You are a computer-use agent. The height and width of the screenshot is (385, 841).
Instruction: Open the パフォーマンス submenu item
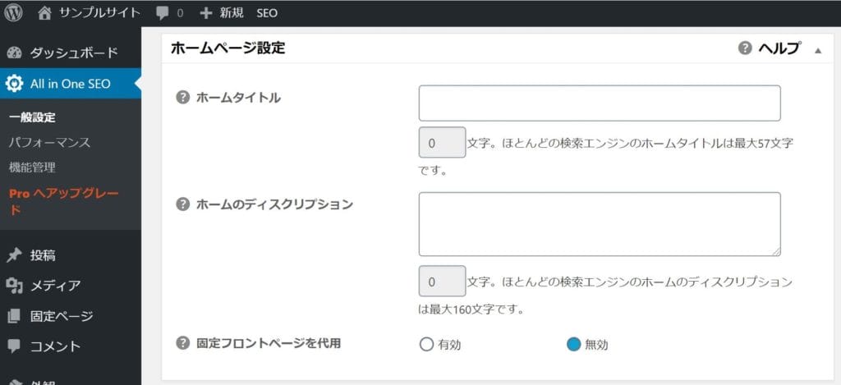pyautogui.click(x=49, y=143)
